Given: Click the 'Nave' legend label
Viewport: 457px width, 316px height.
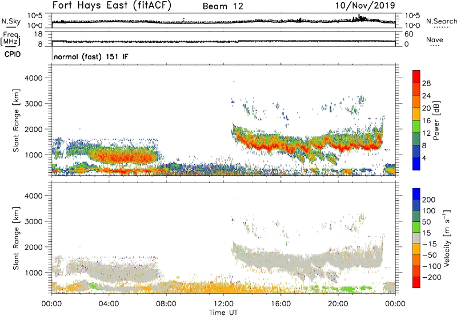Looking at the screenshot, I should point(434,40).
